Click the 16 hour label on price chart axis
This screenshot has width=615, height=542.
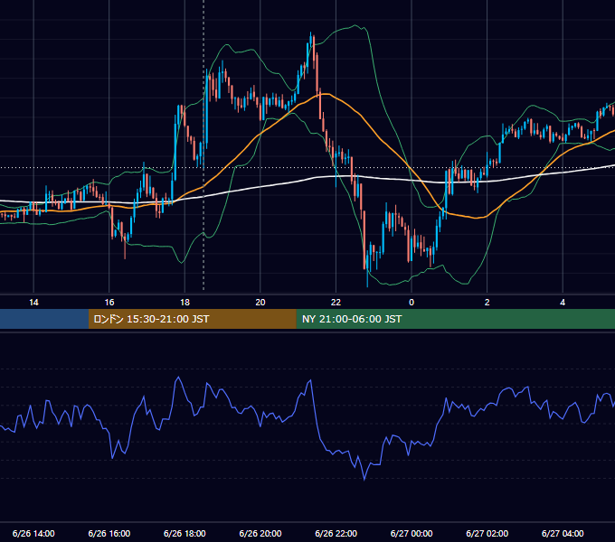[109, 303]
